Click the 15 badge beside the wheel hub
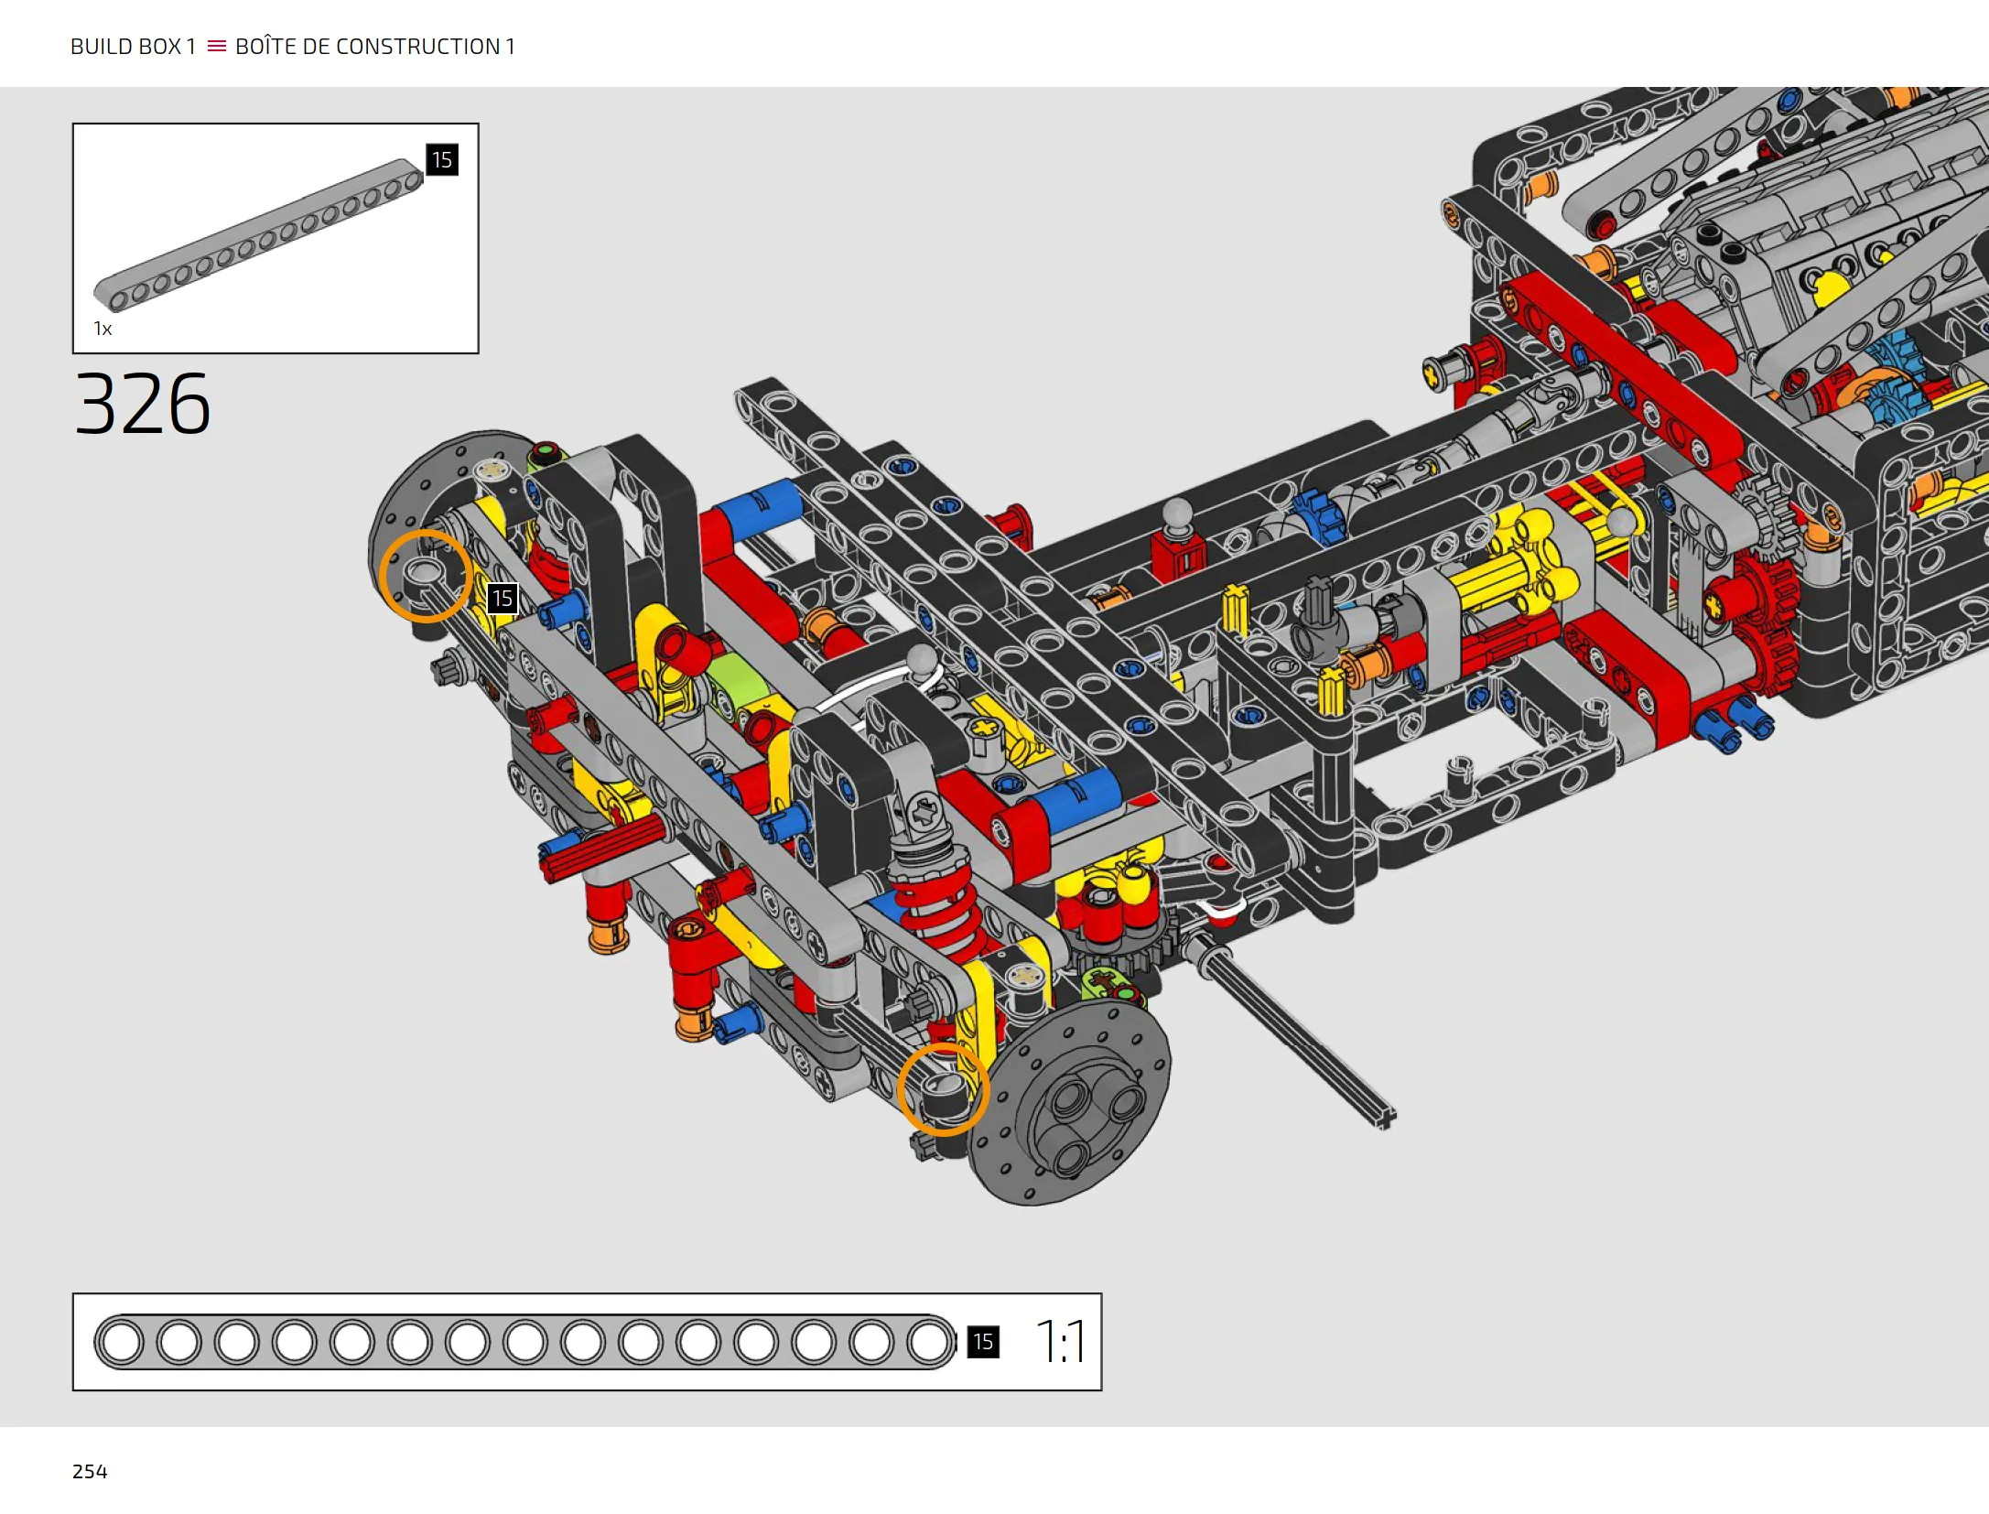Screen dimensions: 1989x1514 pos(503,599)
